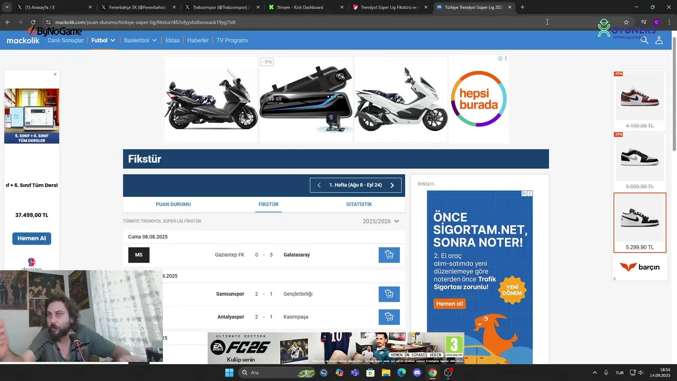Open Kasımpaşa team link
Image resolution: width=677 pixels, height=381 pixels.
296,317
